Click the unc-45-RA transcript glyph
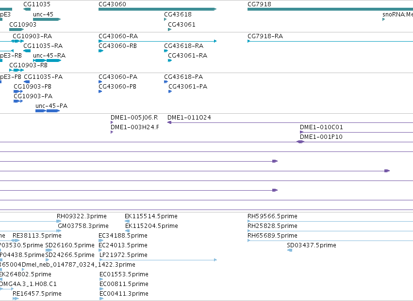 [47, 60]
